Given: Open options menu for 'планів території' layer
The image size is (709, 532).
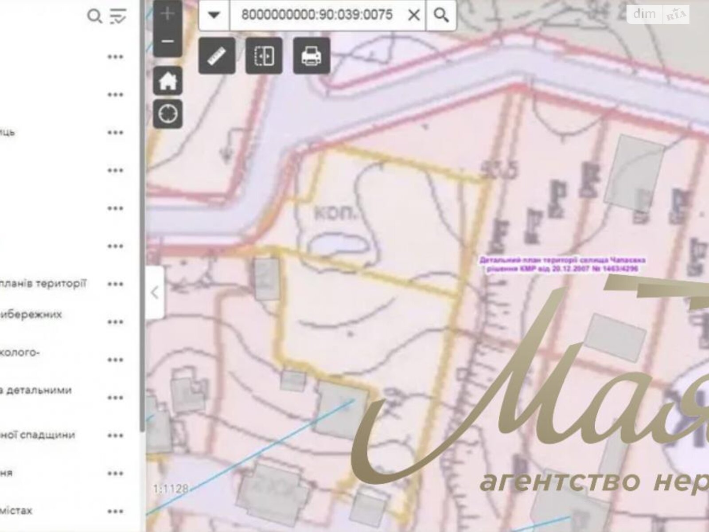Looking at the screenshot, I should [115, 284].
